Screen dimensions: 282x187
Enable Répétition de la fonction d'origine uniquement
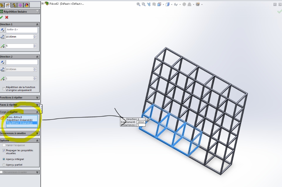[x=4, y=89]
